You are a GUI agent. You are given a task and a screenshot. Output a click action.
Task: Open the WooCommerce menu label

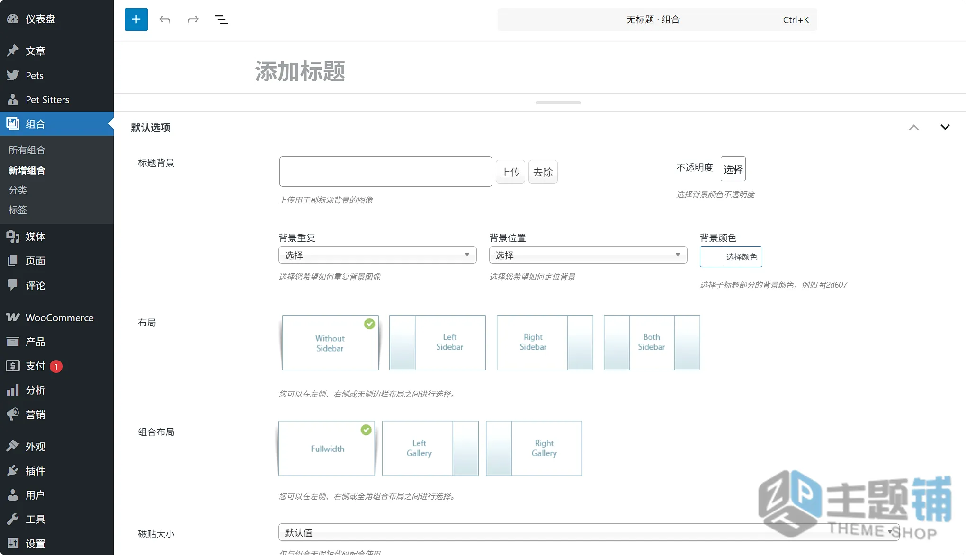pos(60,317)
